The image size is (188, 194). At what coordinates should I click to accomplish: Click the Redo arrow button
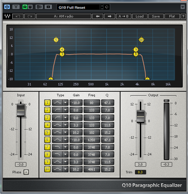[x=30, y=16]
